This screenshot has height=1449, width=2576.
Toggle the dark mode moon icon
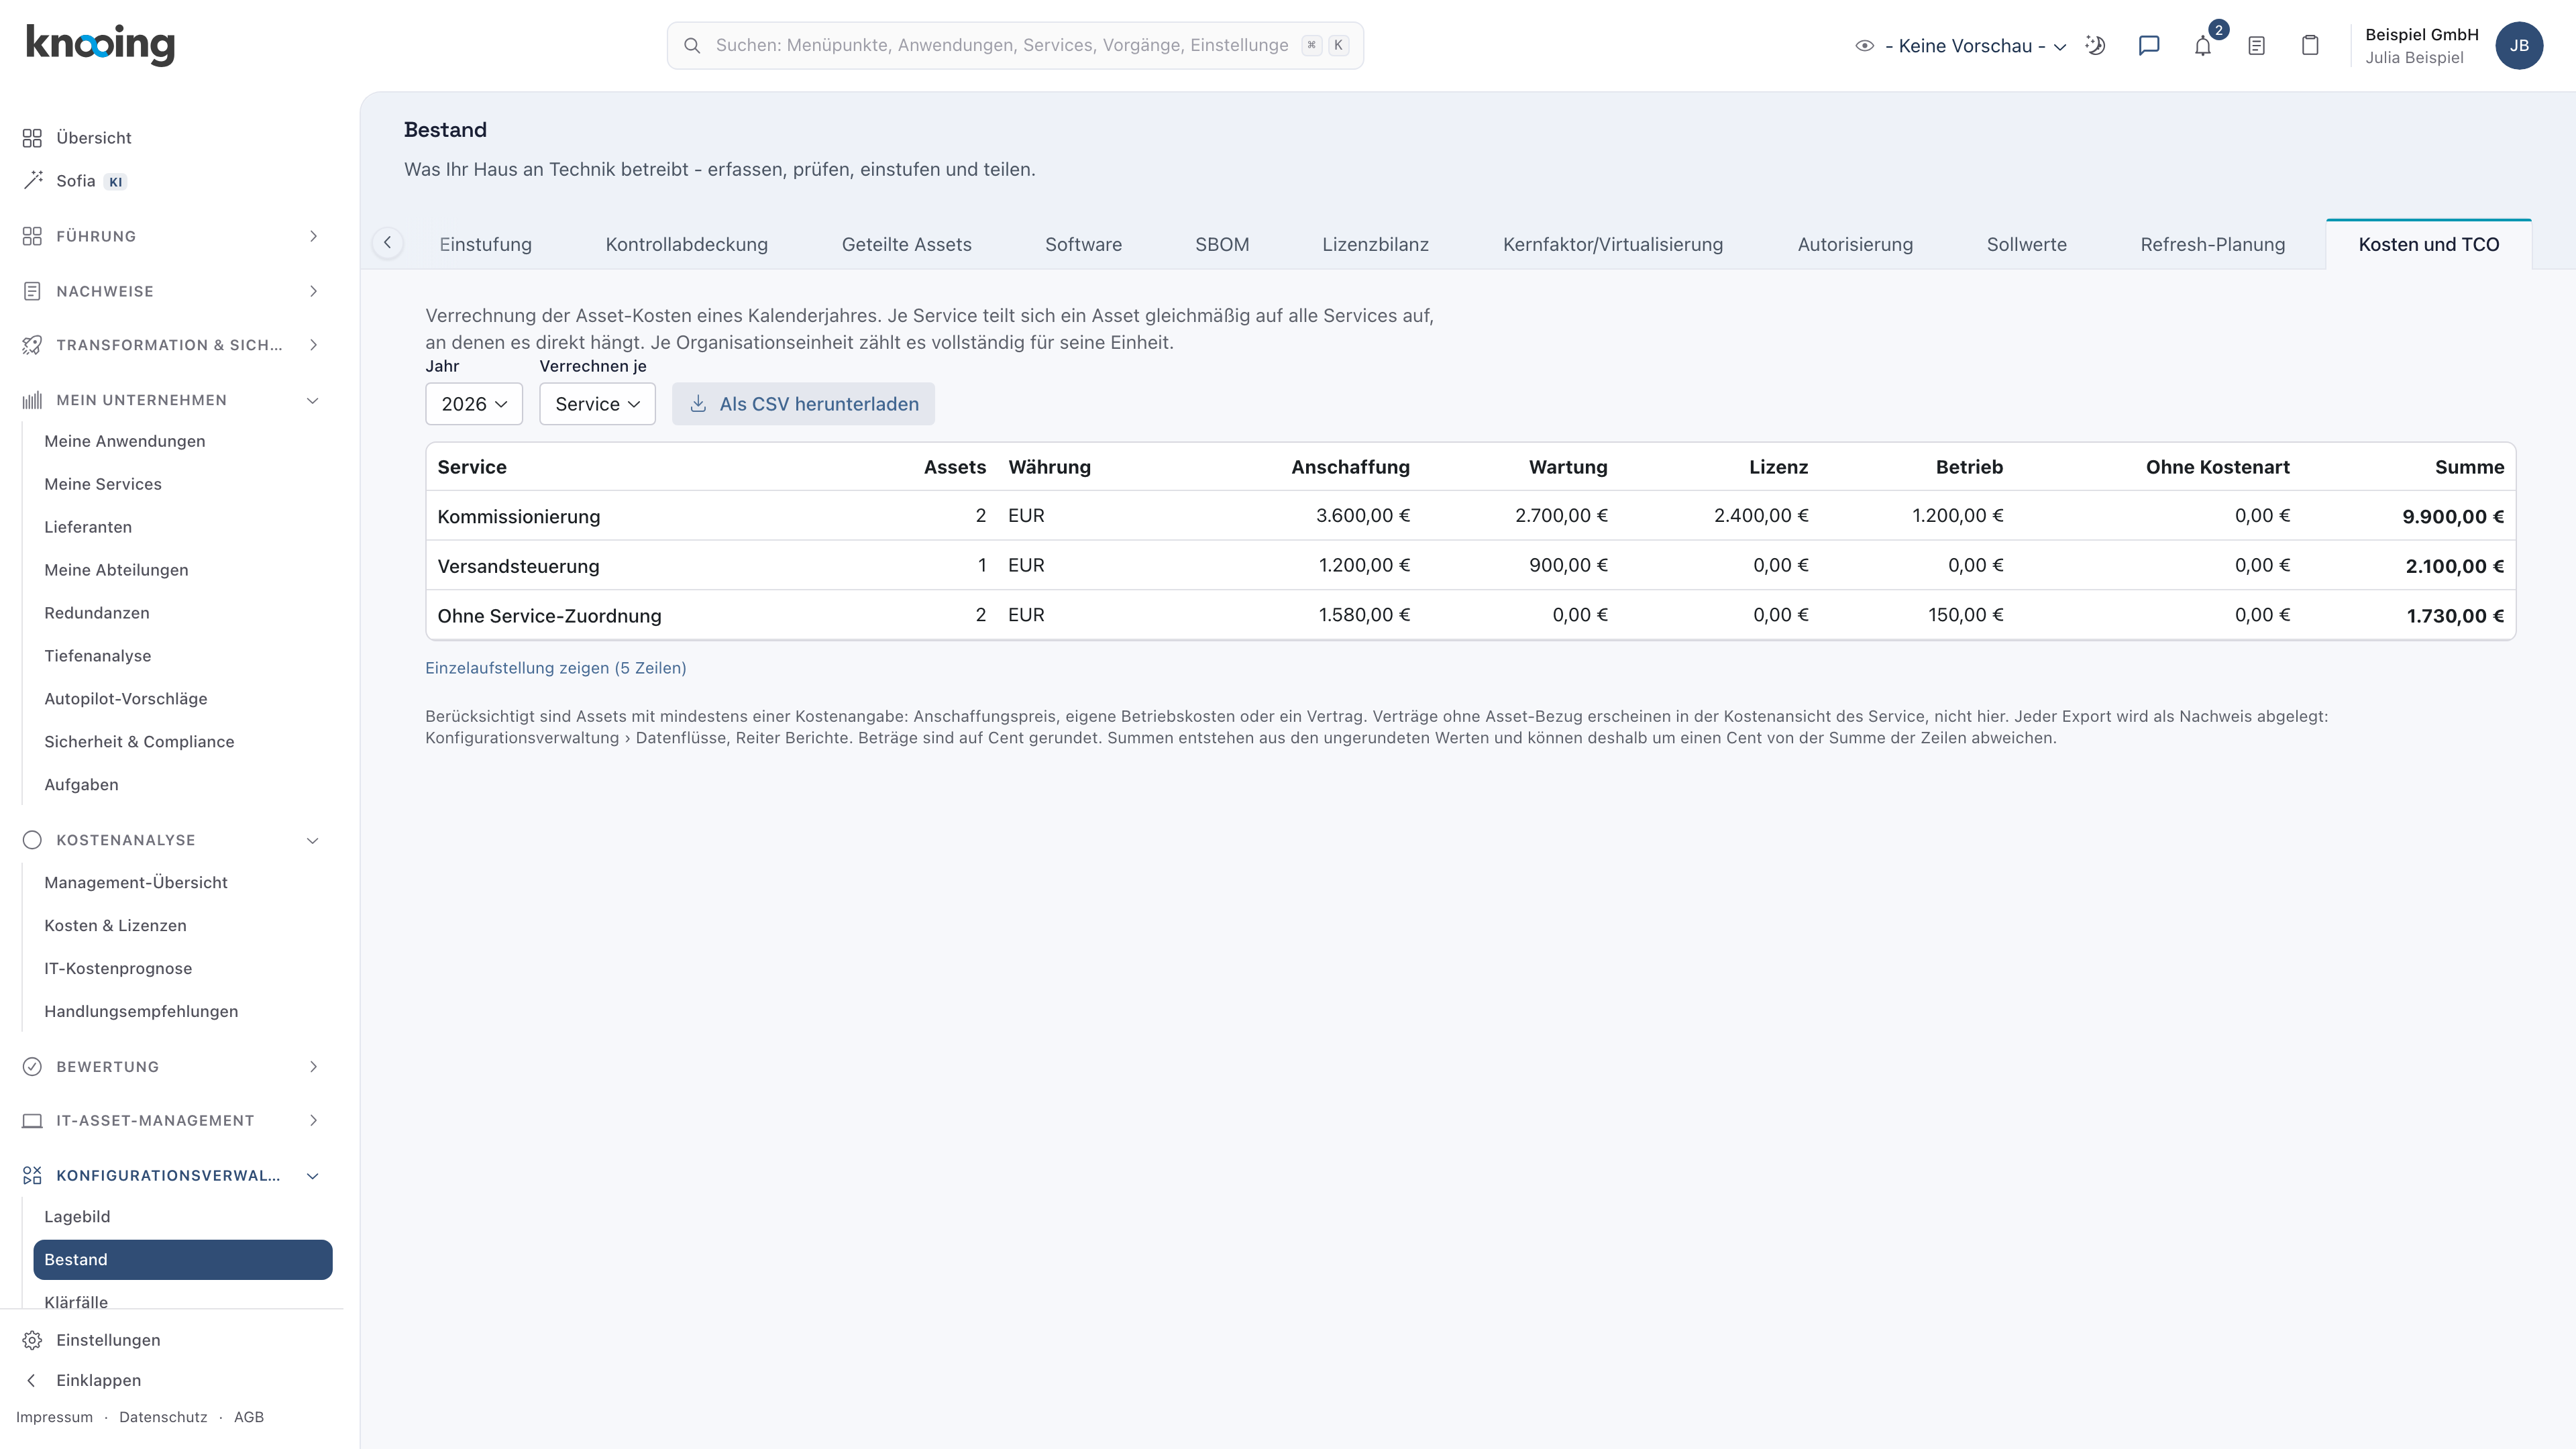(2095, 45)
